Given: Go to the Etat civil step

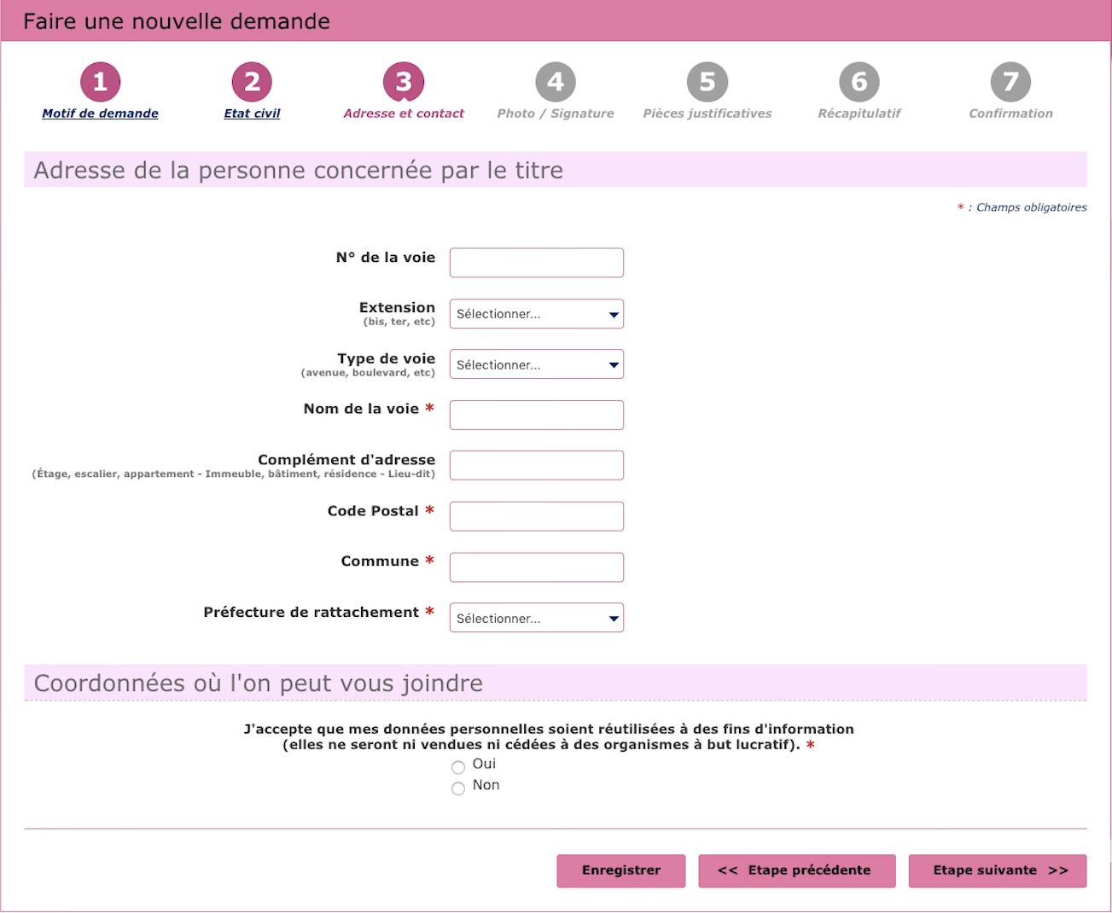Looking at the screenshot, I should pyautogui.click(x=251, y=113).
